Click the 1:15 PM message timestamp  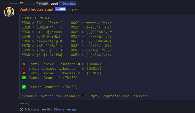pos(73,10)
